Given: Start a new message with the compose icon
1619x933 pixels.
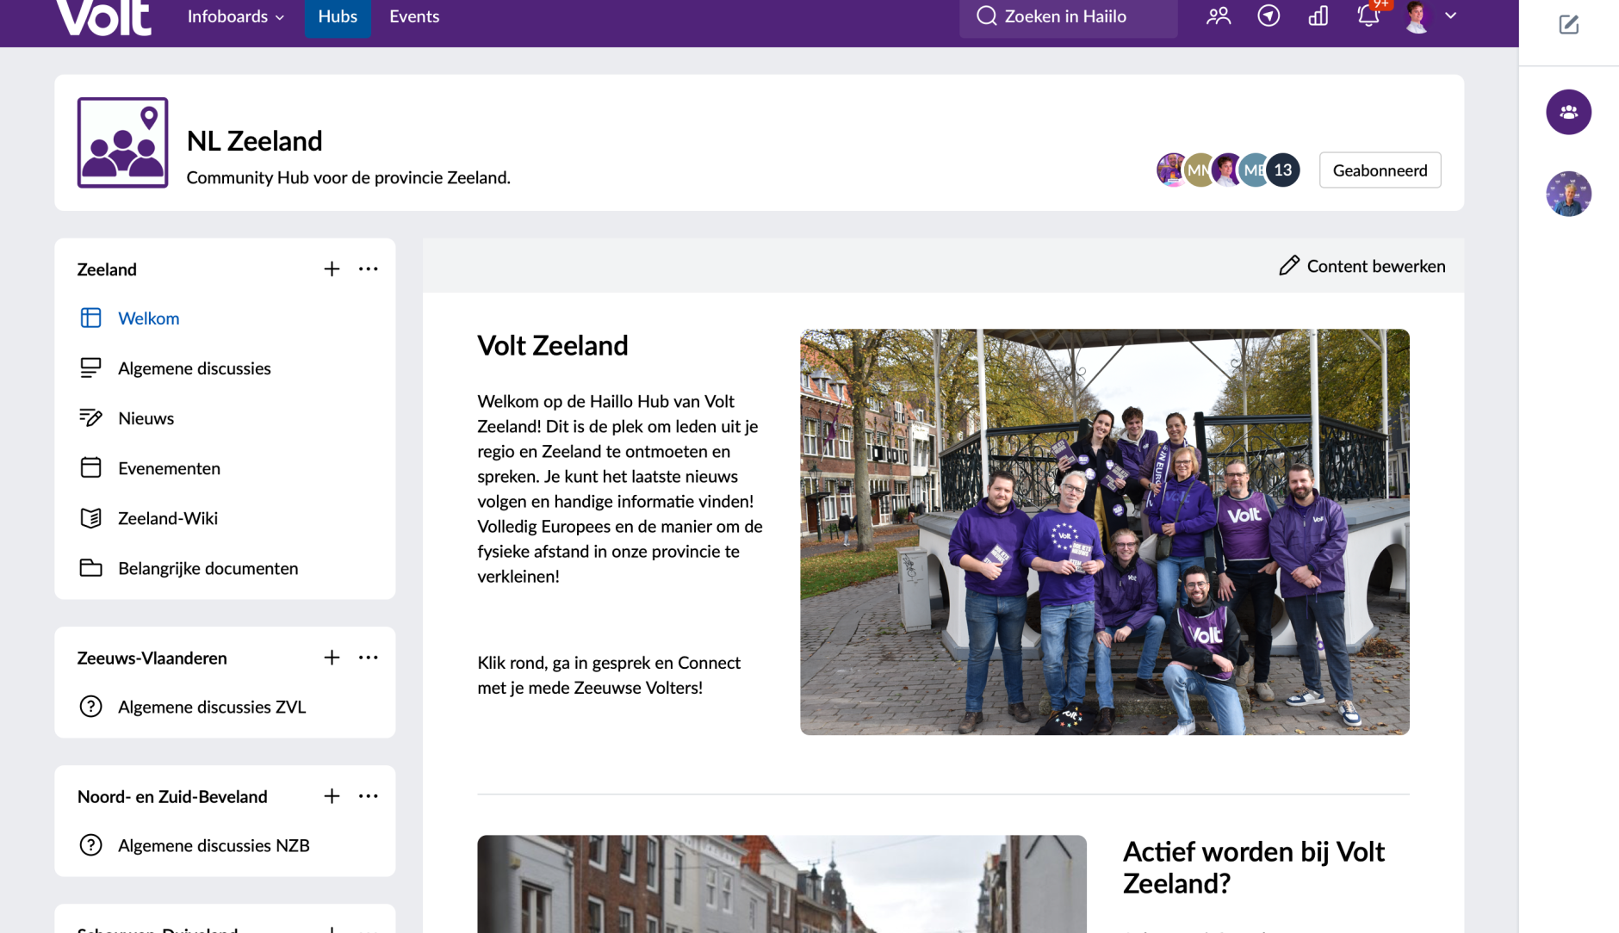Looking at the screenshot, I should (1569, 25).
